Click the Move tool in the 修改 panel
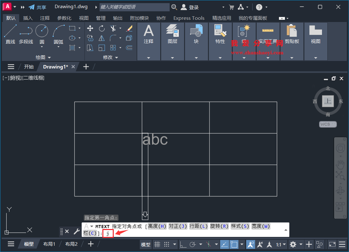Image resolution: width=349 pixels, height=252 pixels. (90, 28)
